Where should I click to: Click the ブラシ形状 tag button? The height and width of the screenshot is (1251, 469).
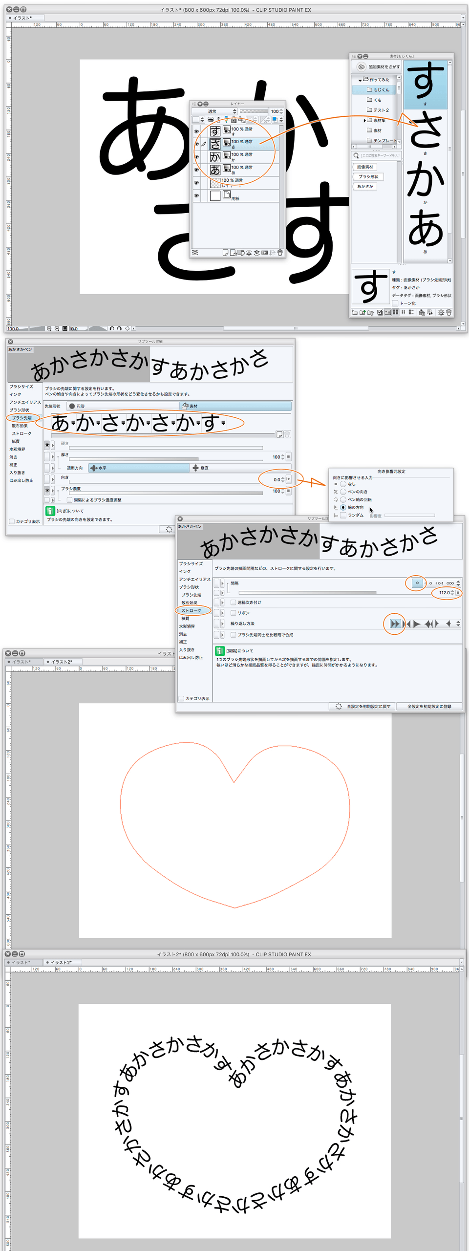(368, 177)
